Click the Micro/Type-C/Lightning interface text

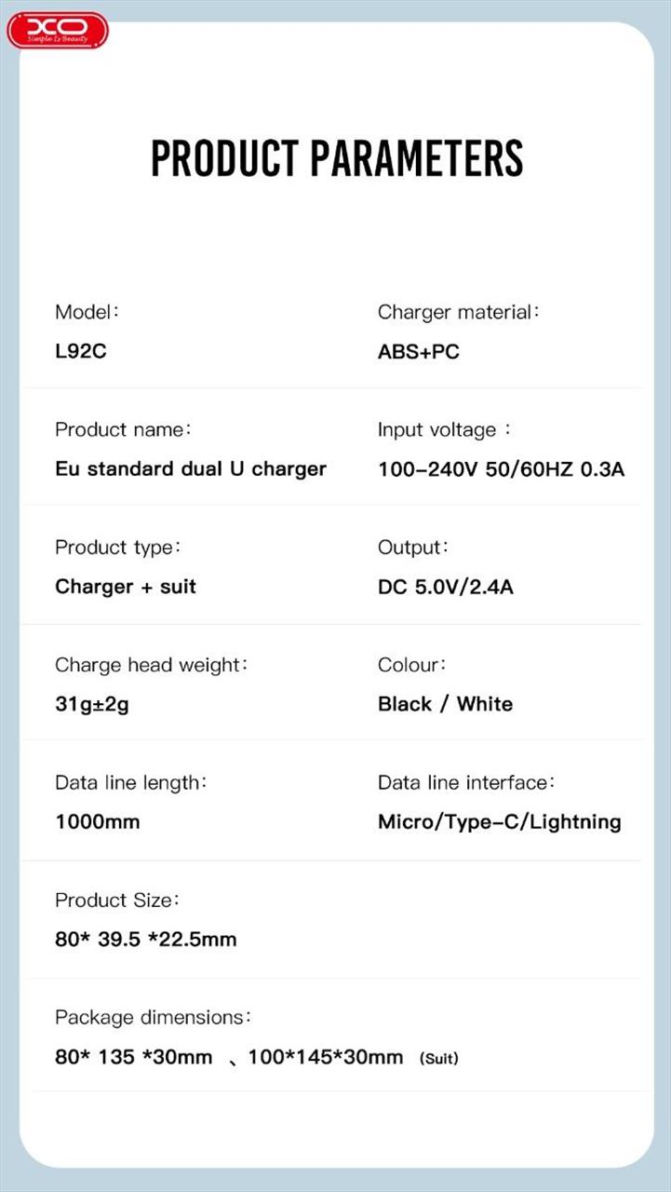tap(499, 821)
